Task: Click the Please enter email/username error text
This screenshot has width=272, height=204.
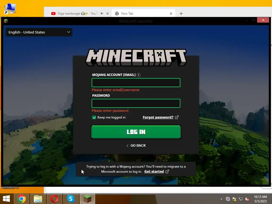Action: [x=116, y=90]
